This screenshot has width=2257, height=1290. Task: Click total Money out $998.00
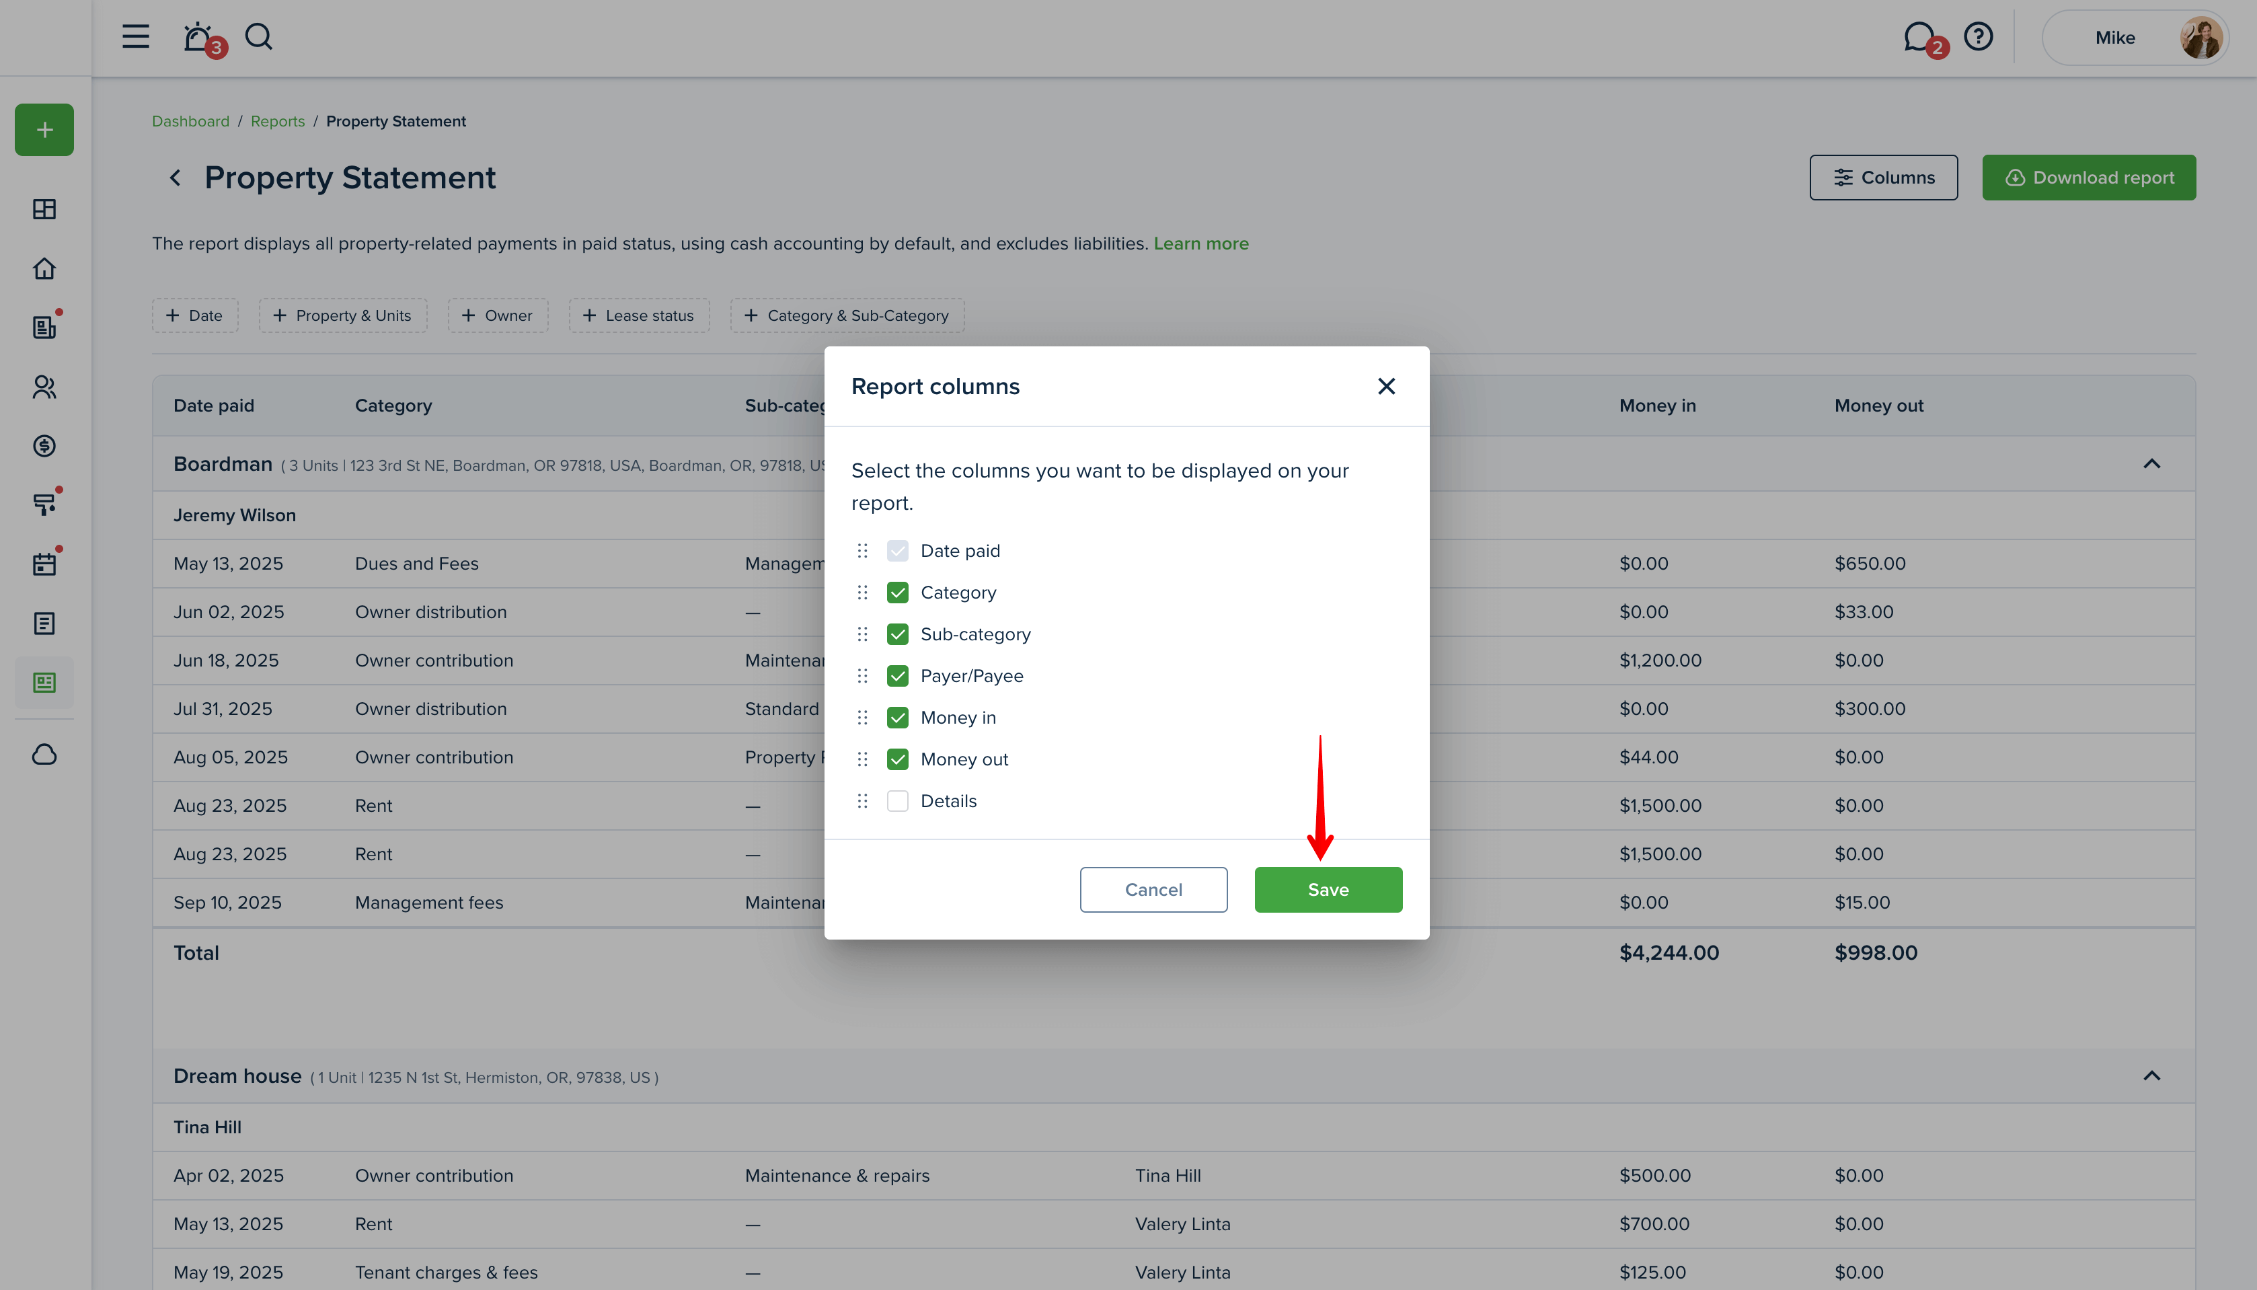pyautogui.click(x=1876, y=953)
